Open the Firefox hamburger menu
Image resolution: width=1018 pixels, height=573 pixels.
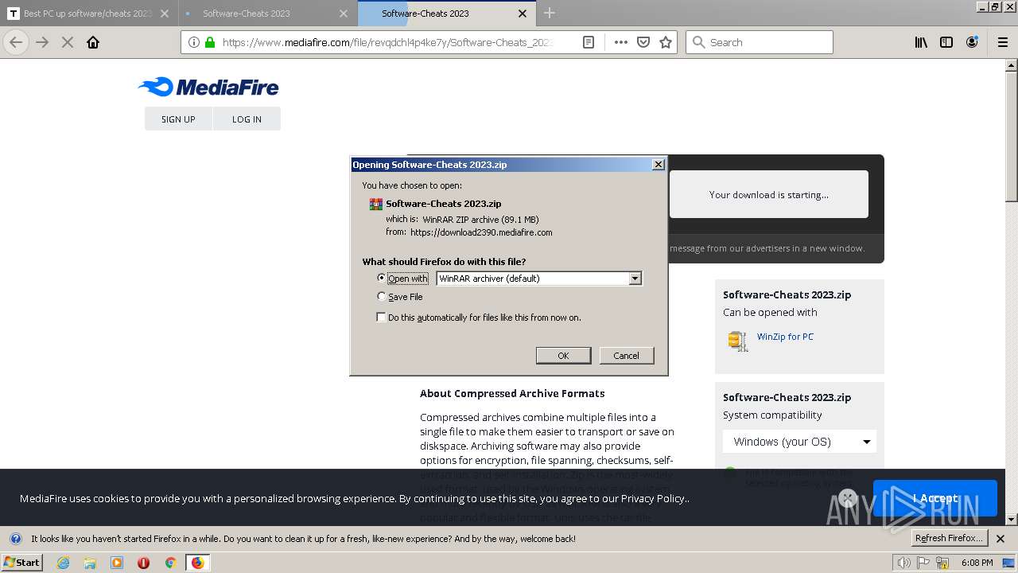coord(1002,42)
